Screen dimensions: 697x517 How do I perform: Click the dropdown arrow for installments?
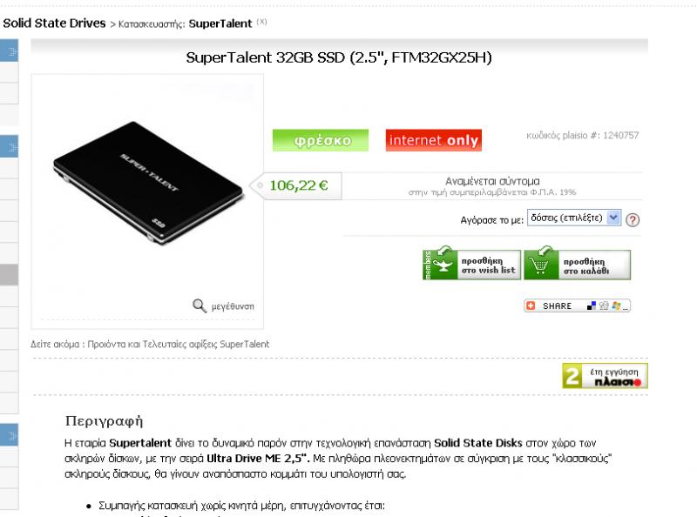click(613, 218)
